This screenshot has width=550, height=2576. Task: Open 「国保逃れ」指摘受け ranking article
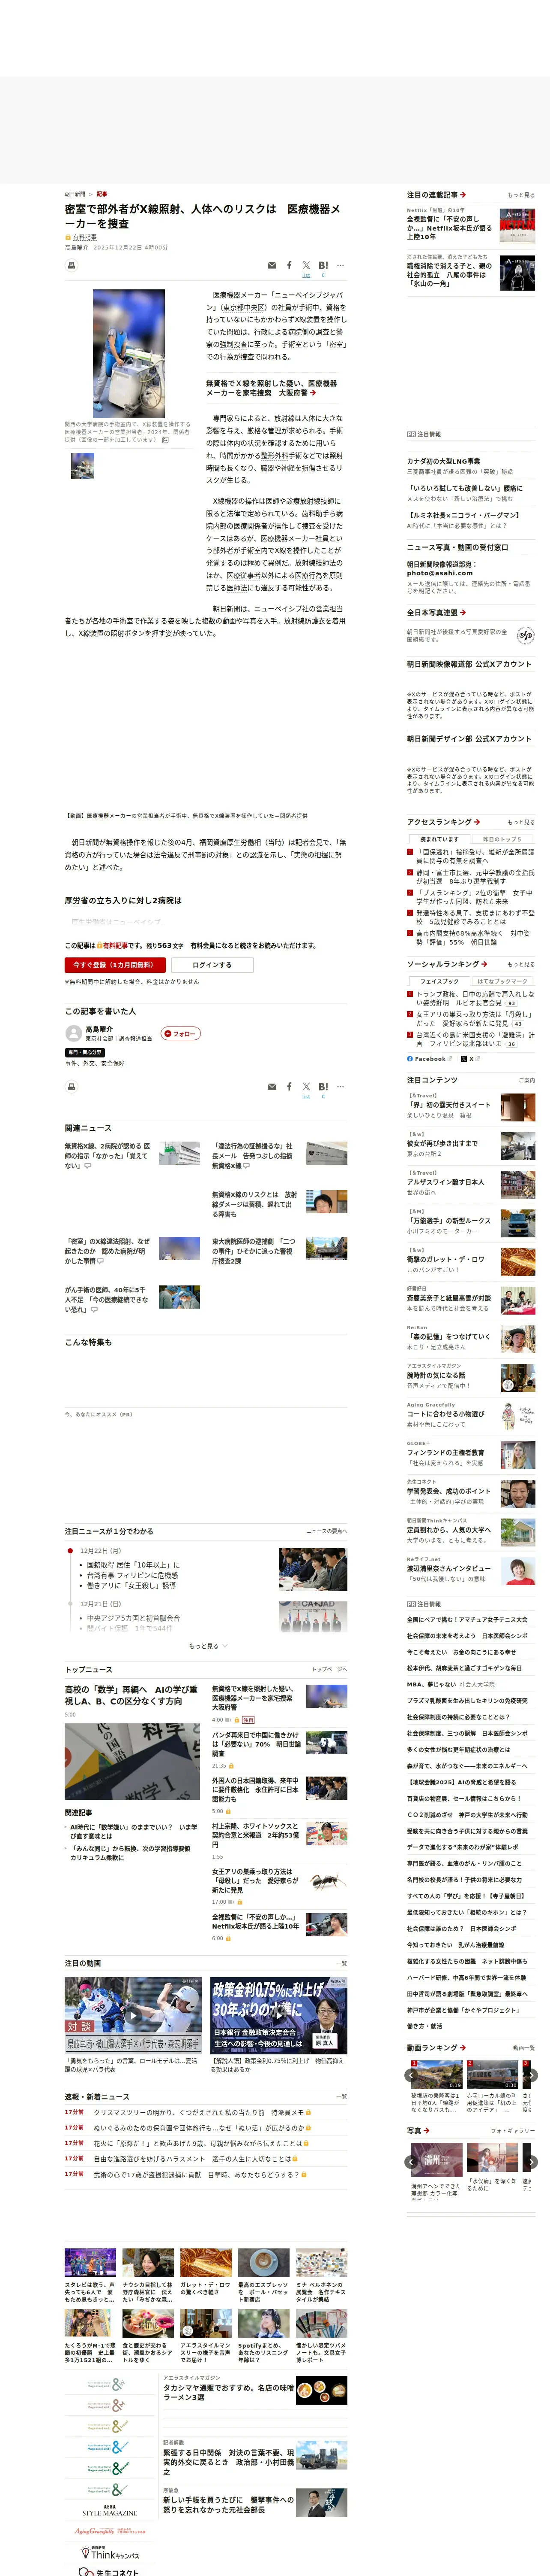point(474,856)
